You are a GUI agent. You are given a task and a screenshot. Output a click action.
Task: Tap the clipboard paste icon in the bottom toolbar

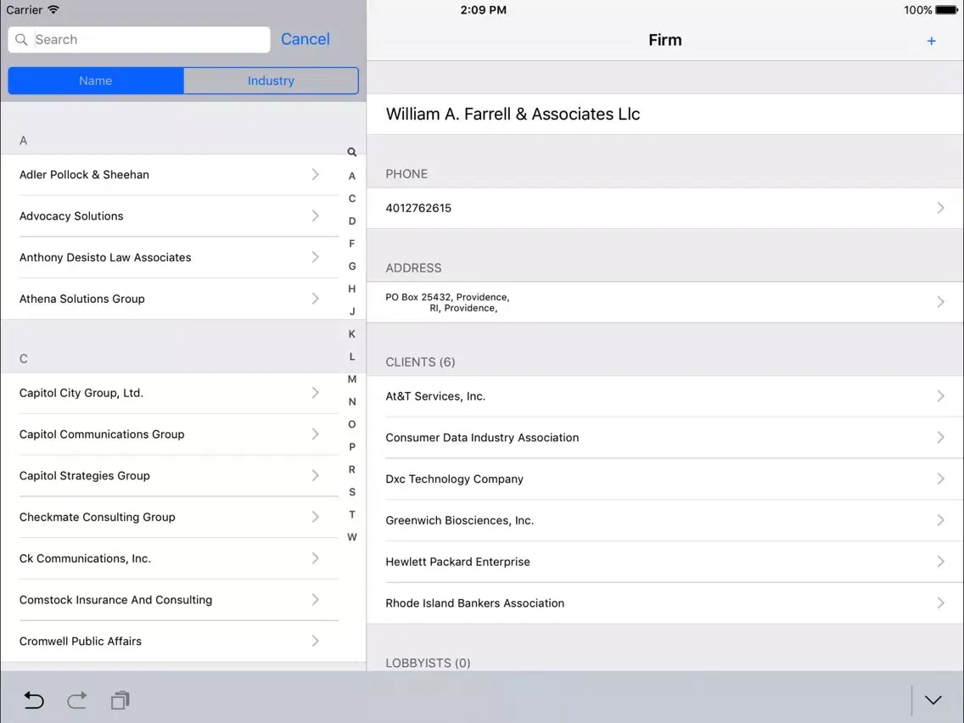120,699
